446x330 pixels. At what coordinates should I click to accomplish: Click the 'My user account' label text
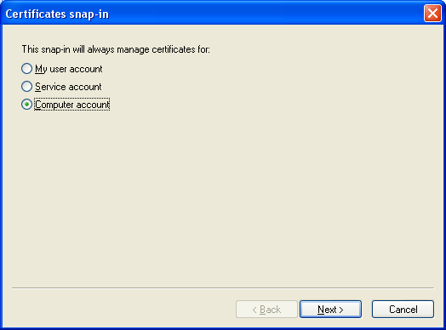(x=69, y=69)
